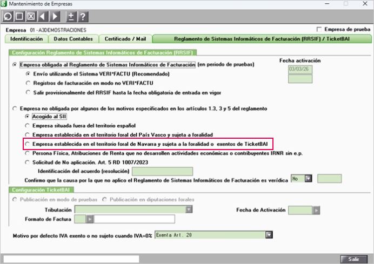Screen dimensions: 374x264
Task: Choose Solicitud de No aplicación Art. 5 option
Action: (x=28, y=163)
